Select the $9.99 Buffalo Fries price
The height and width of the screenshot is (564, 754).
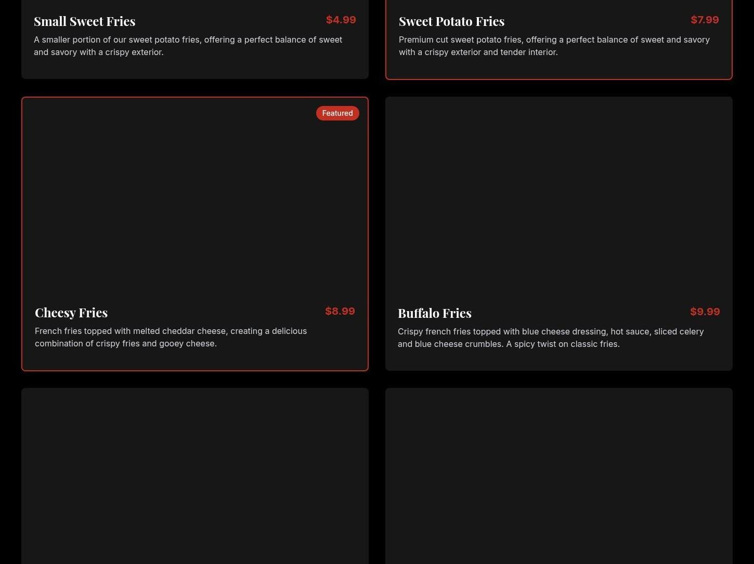pos(705,312)
